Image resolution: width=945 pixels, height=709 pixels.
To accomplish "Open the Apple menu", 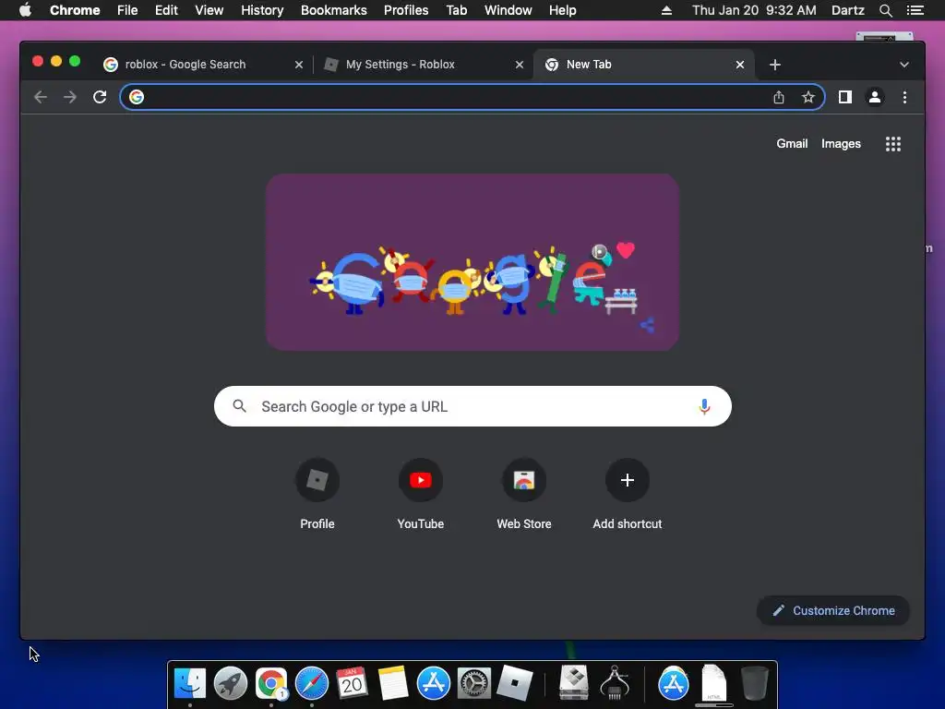I will click(x=25, y=10).
